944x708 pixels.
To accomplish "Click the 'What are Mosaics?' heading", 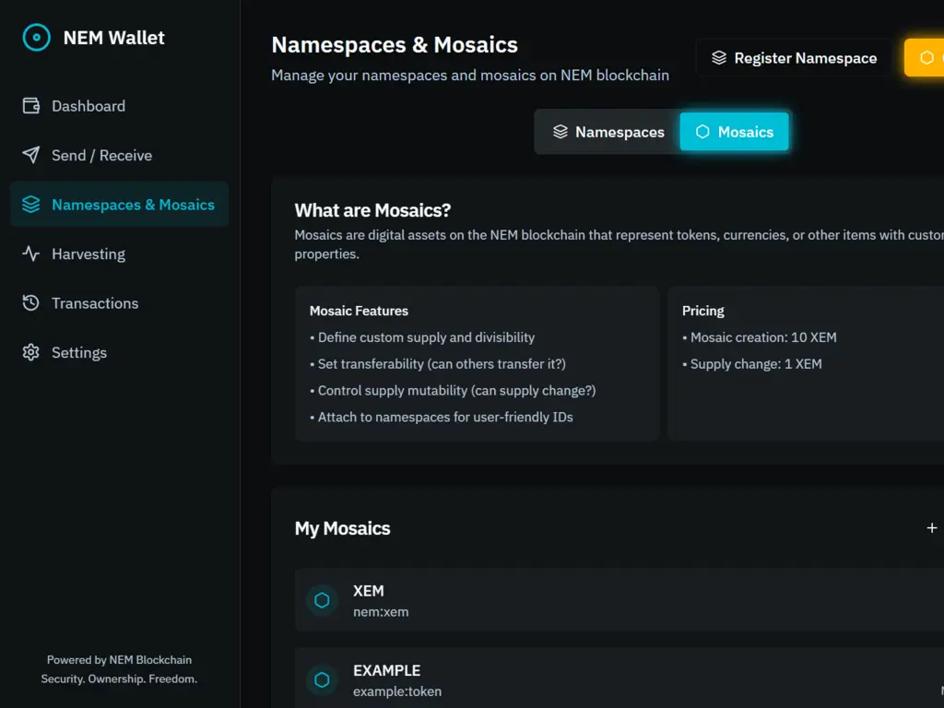I will [x=372, y=210].
